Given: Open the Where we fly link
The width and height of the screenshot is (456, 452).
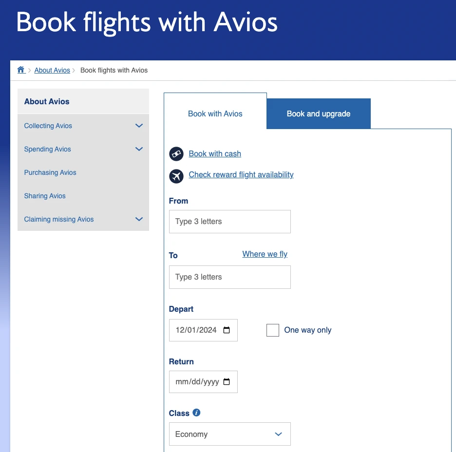Looking at the screenshot, I should (265, 254).
